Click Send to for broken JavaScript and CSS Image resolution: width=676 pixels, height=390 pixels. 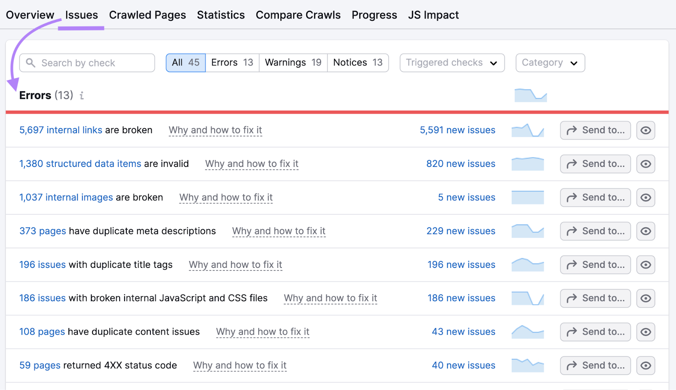click(595, 298)
